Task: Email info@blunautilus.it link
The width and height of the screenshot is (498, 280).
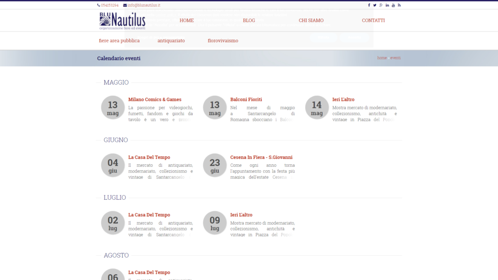Action: [144, 5]
